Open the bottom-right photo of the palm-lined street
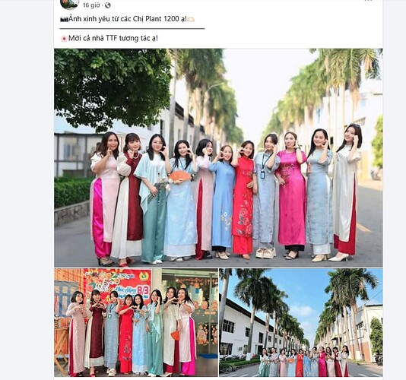The height and width of the screenshot is (380, 406). 301,322
